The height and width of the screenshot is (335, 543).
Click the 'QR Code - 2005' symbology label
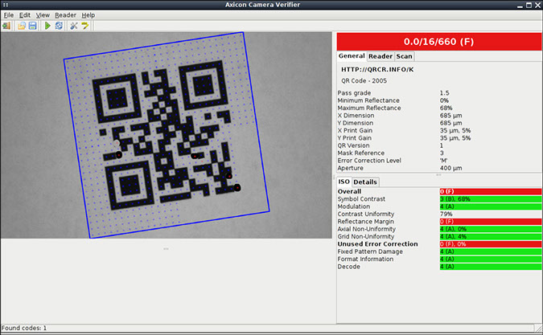pos(364,81)
